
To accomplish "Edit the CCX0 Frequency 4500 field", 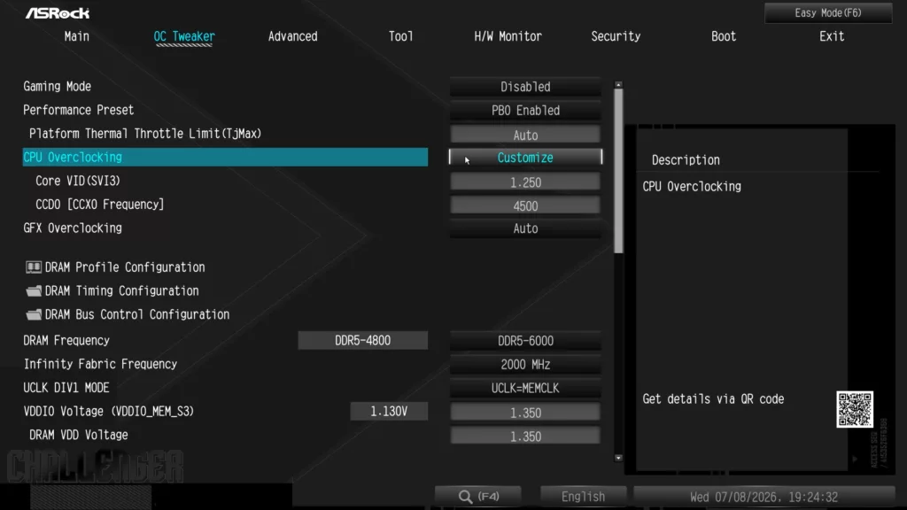I will [x=525, y=205].
